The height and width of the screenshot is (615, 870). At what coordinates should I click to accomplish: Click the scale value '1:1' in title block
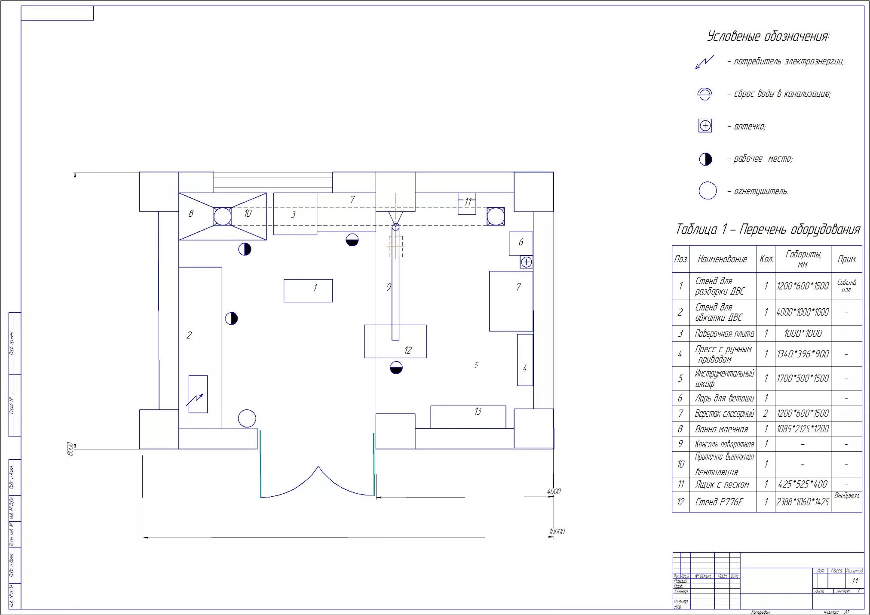pos(855,581)
